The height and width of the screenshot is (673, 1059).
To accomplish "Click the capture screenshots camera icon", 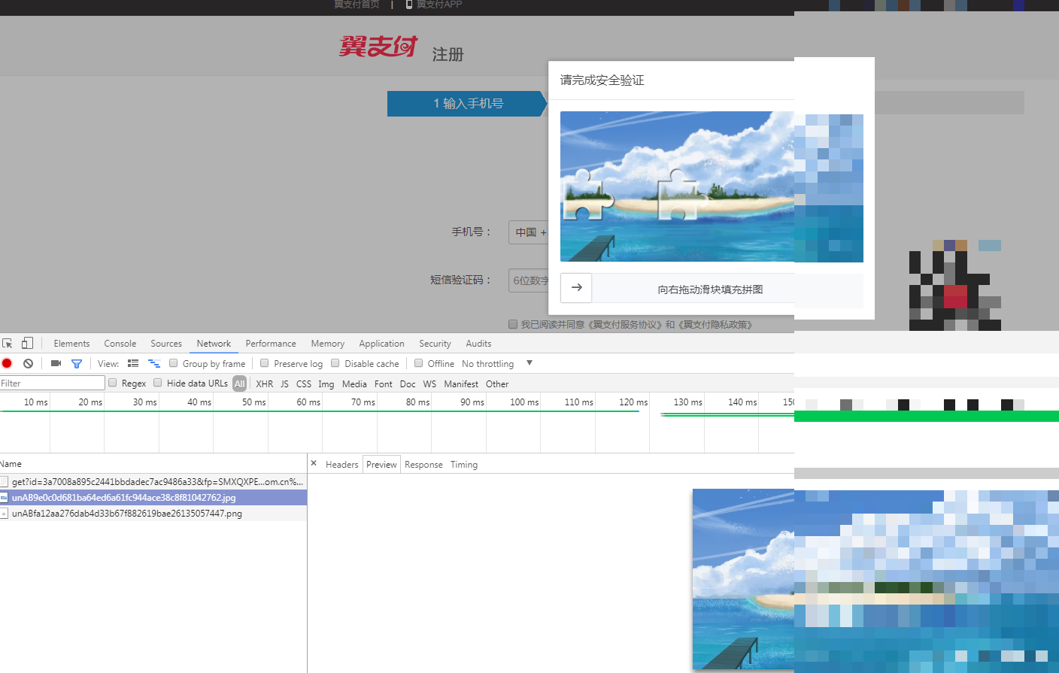I will (56, 363).
